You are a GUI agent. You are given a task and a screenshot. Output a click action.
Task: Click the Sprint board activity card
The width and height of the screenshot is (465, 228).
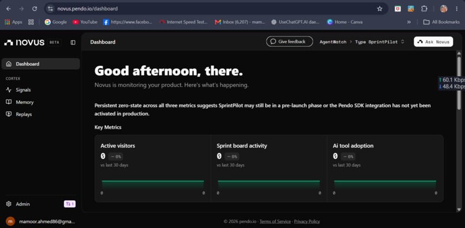tap(269, 169)
